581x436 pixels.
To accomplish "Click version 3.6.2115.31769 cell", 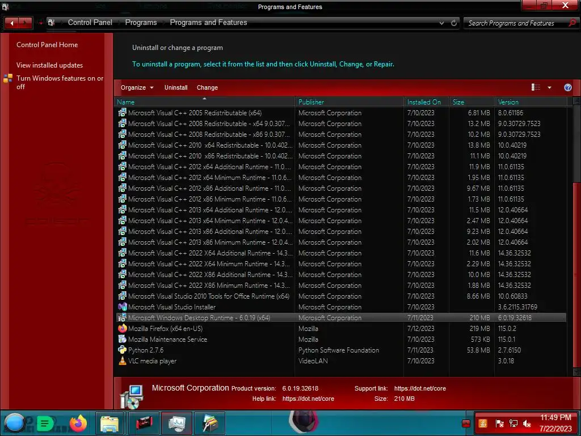I will coord(517,307).
